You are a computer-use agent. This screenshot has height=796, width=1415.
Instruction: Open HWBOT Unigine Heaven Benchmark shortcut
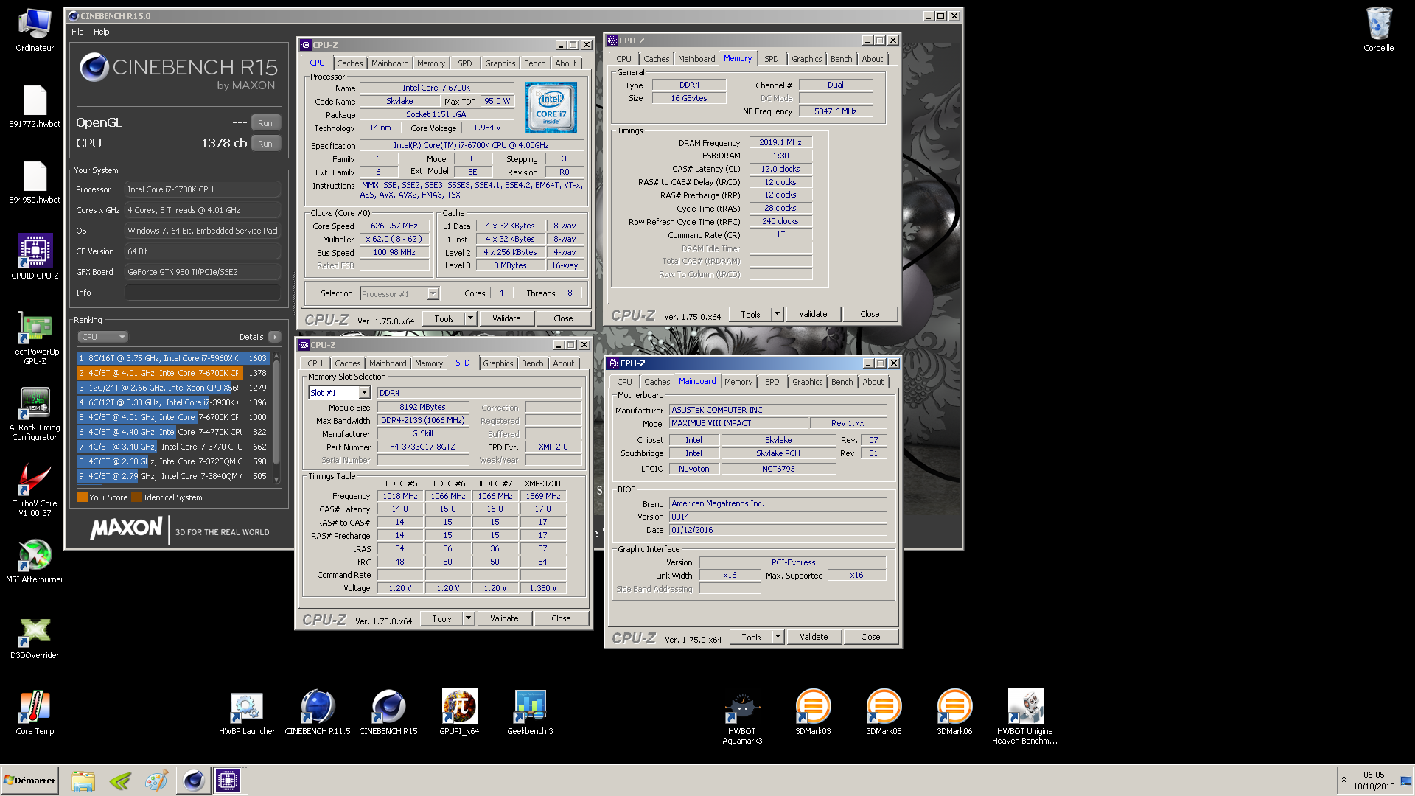click(x=1025, y=718)
